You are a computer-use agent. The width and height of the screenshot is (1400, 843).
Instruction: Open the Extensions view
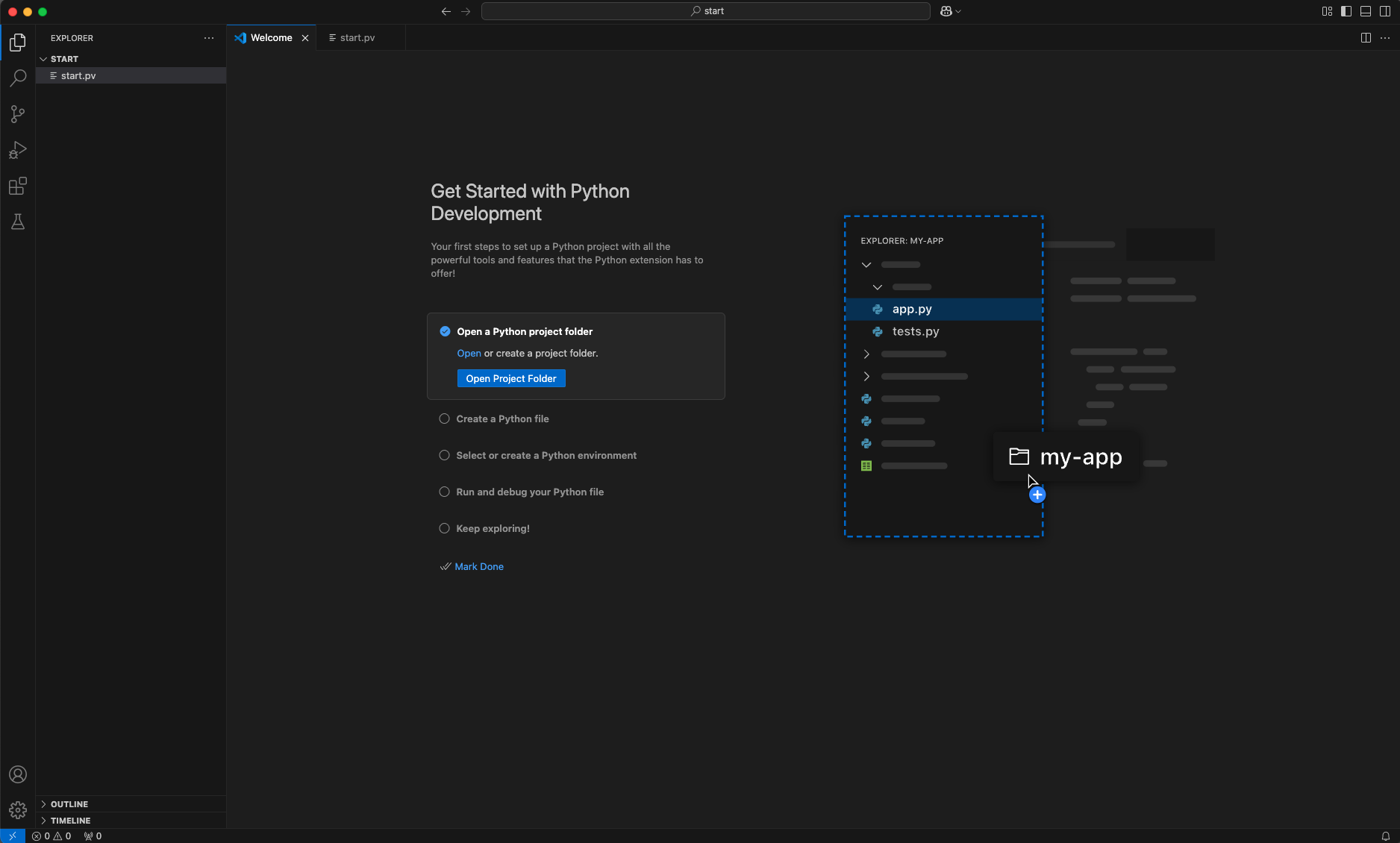click(x=18, y=186)
